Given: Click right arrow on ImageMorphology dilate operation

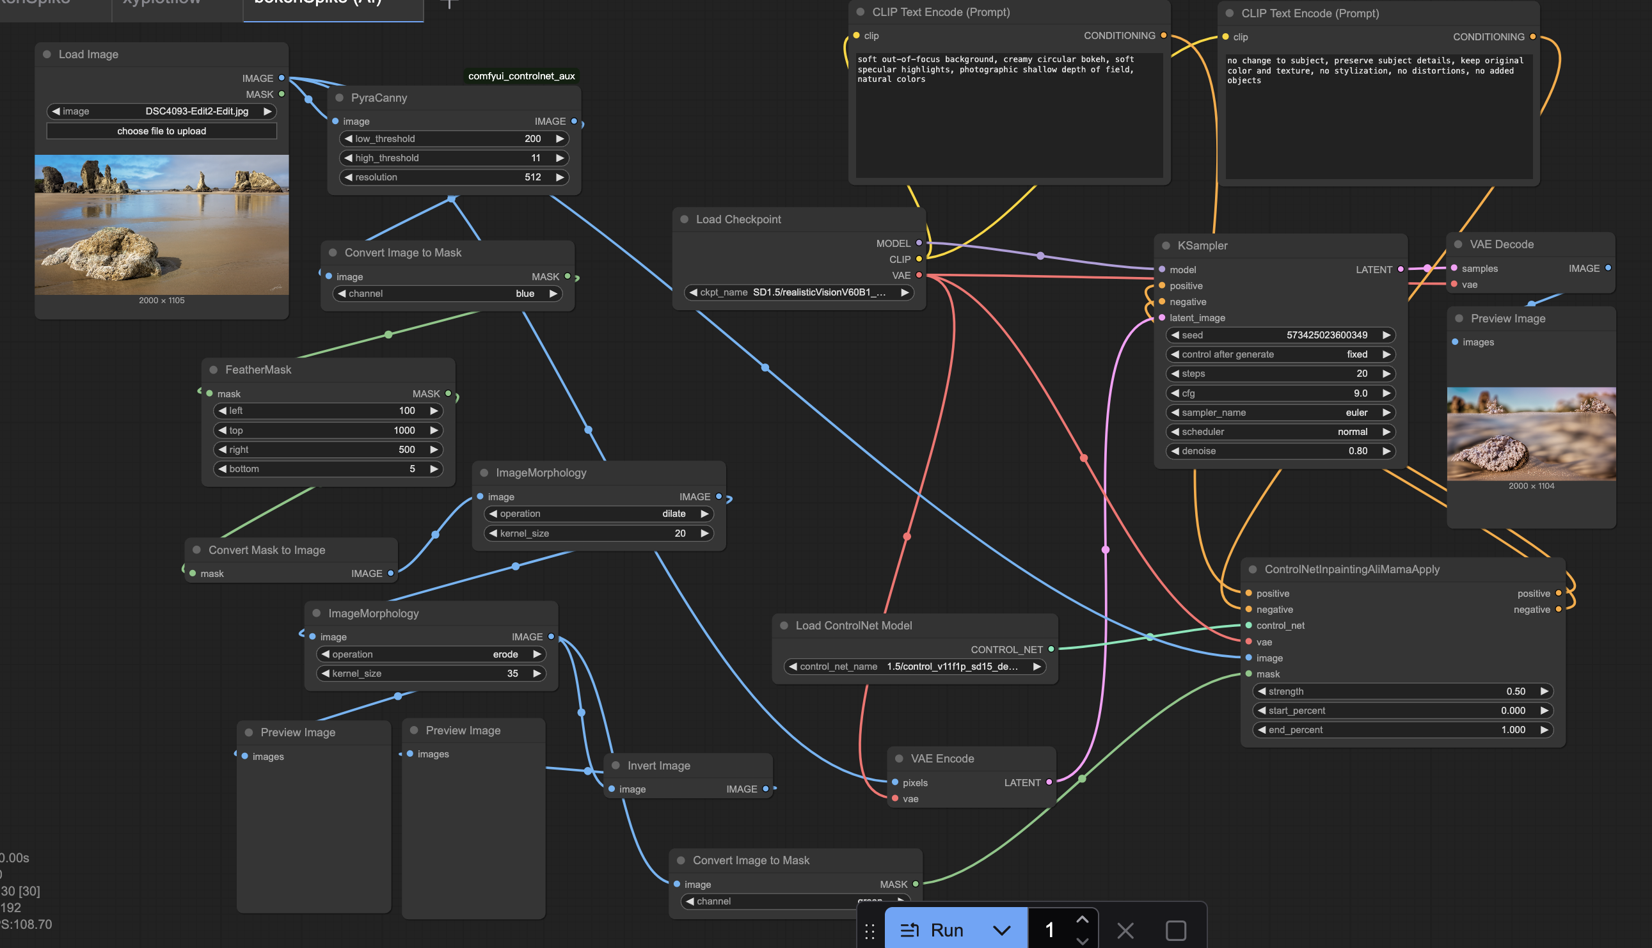Looking at the screenshot, I should [x=704, y=514].
